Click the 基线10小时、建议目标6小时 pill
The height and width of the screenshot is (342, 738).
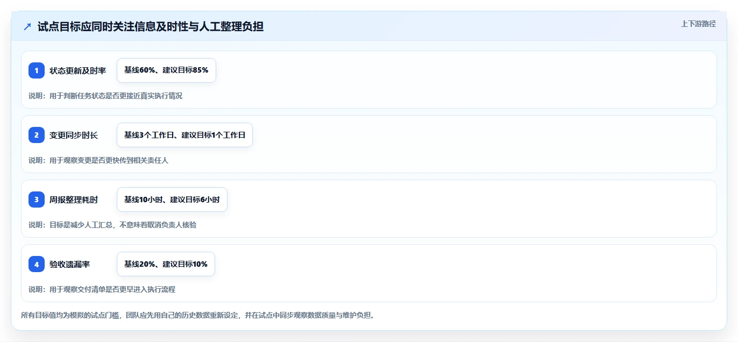coord(172,199)
